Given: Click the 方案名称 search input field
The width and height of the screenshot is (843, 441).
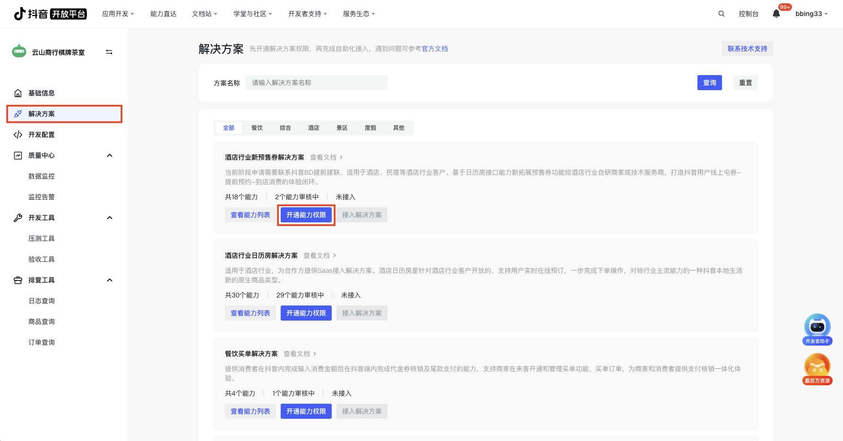Looking at the screenshot, I should (x=317, y=83).
